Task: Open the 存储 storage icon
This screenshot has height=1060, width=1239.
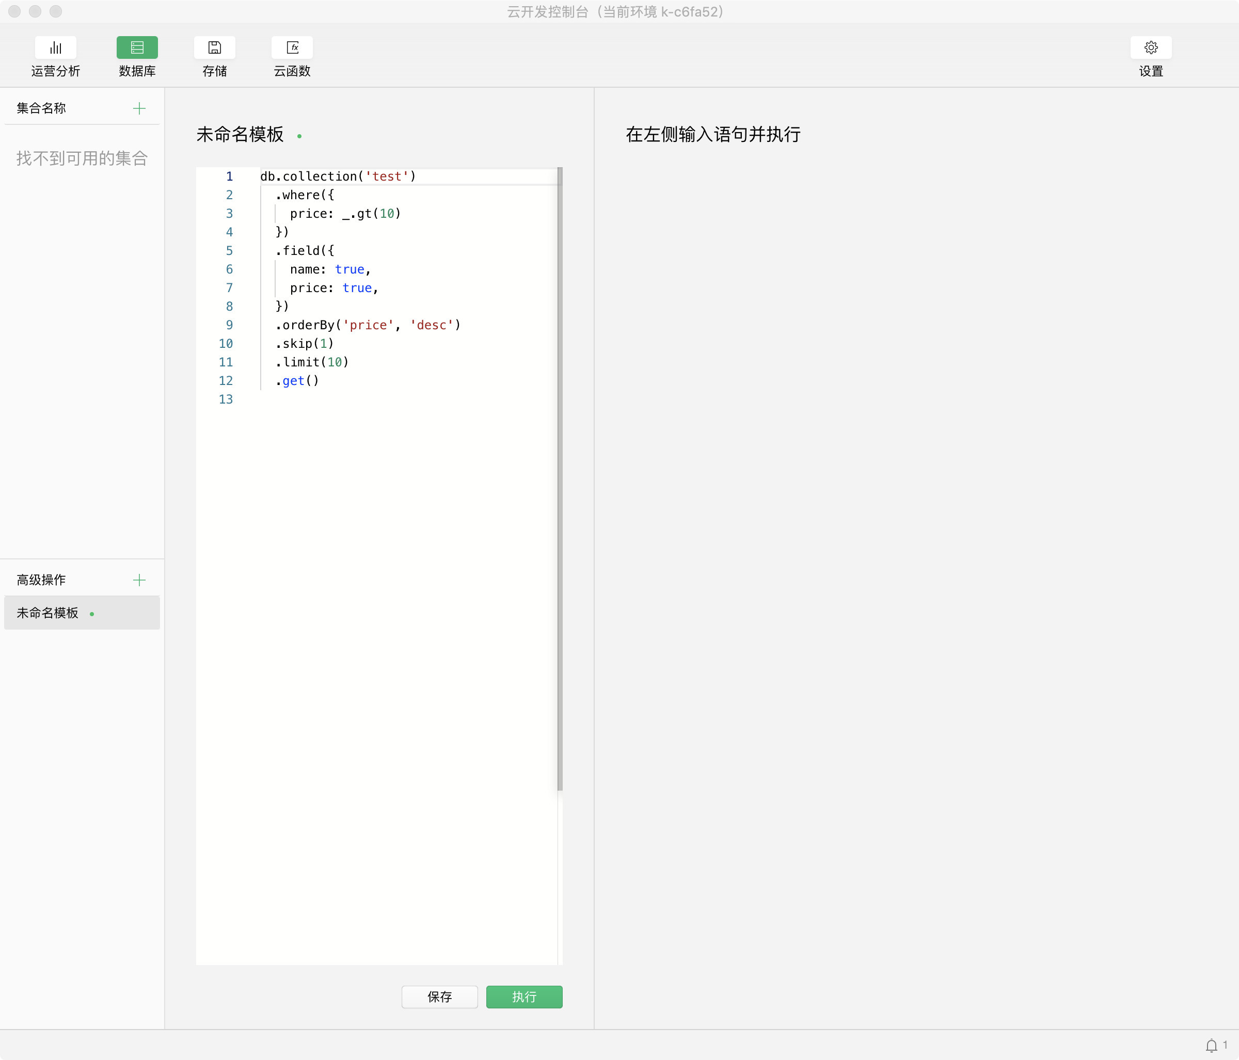Action: click(214, 47)
